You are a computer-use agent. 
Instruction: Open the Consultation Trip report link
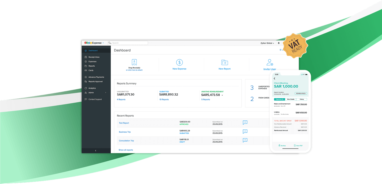pos(126,141)
